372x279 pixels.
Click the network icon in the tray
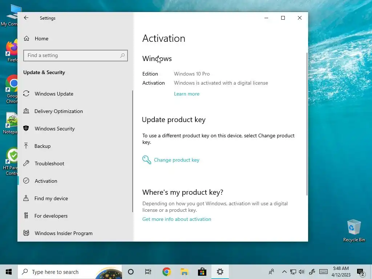click(293, 272)
